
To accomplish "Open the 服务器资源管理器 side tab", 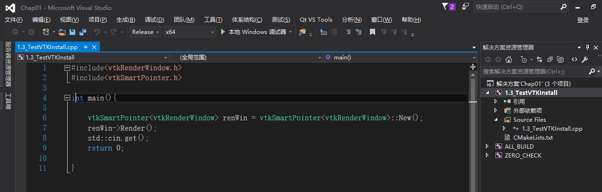I will pos(8,65).
